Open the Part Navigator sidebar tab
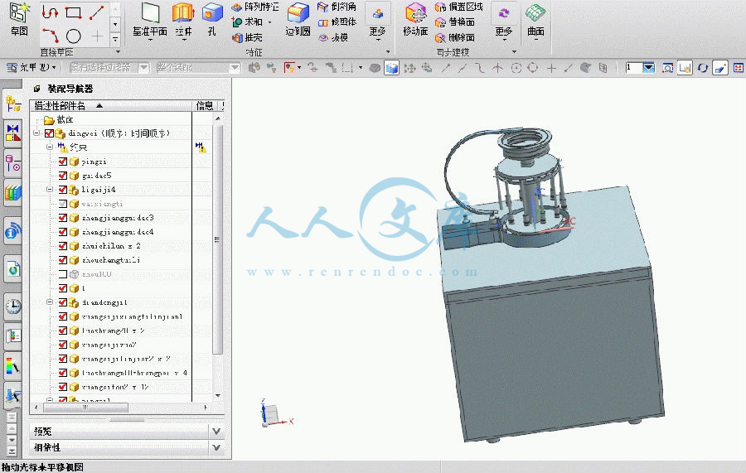This screenshot has height=473, width=746. click(x=12, y=163)
